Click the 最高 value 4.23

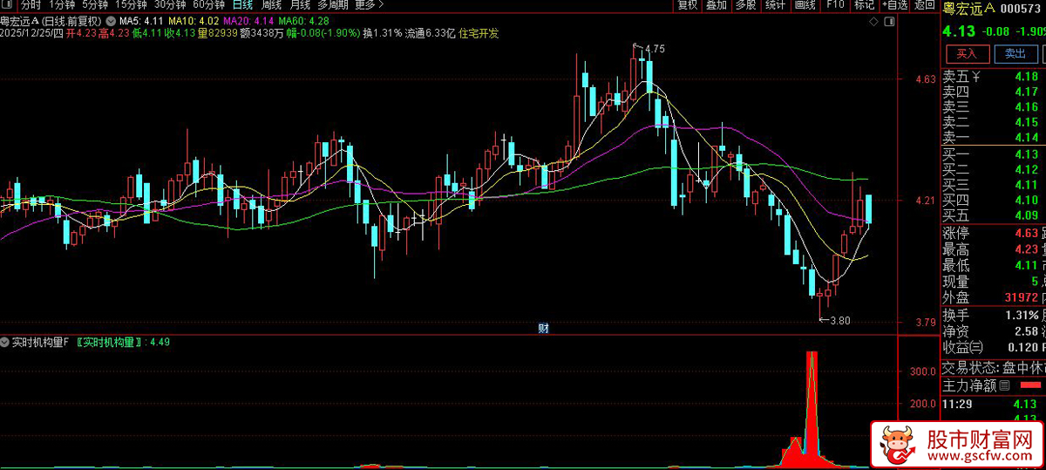pos(1025,249)
